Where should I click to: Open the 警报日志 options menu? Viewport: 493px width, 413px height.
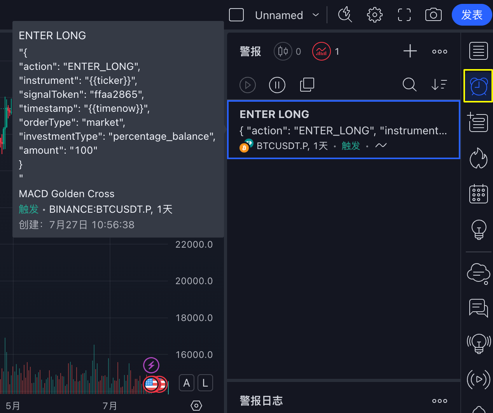click(439, 401)
